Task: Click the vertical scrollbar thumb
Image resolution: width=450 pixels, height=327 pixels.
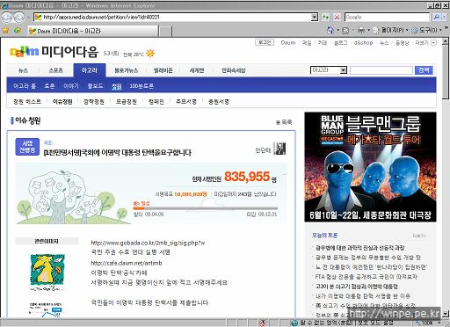Action: coord(446,72)
